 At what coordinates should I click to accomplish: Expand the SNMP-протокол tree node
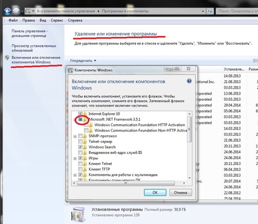pos(75,136)
